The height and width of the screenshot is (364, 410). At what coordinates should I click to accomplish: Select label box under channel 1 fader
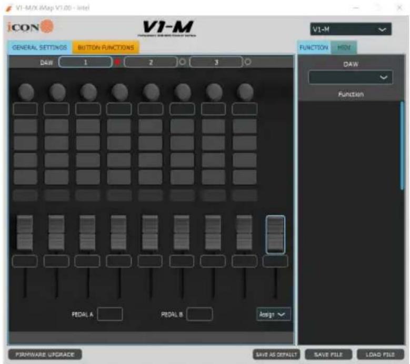pyautogui.click(x=25, y=261)
